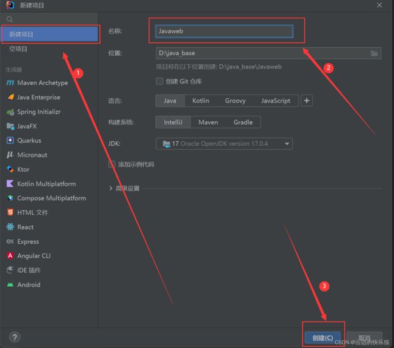Enable the Create Git repository checkbox

pos(159,81)
